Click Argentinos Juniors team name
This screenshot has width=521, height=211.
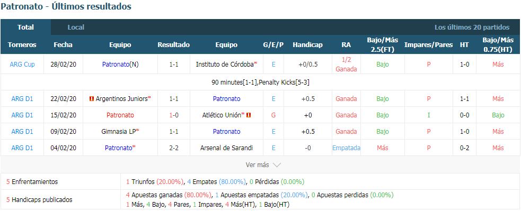coord(121,98)
